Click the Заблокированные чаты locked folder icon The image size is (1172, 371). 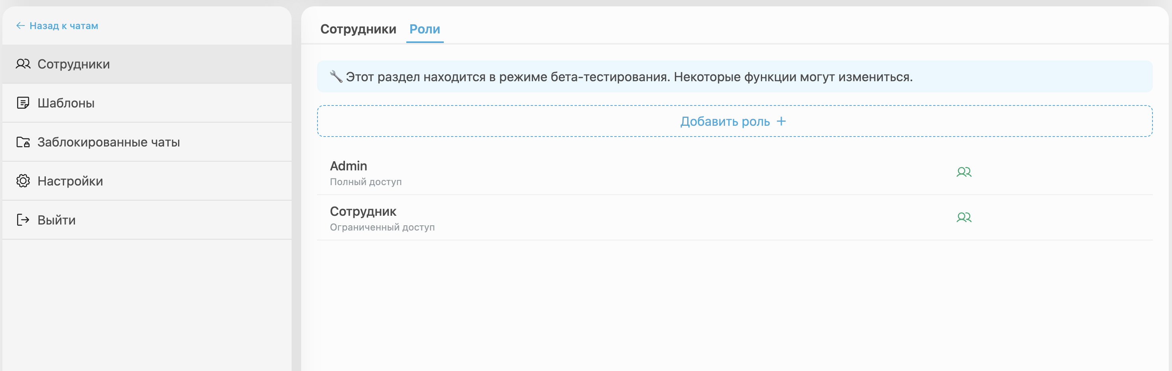tap(23, 142)
